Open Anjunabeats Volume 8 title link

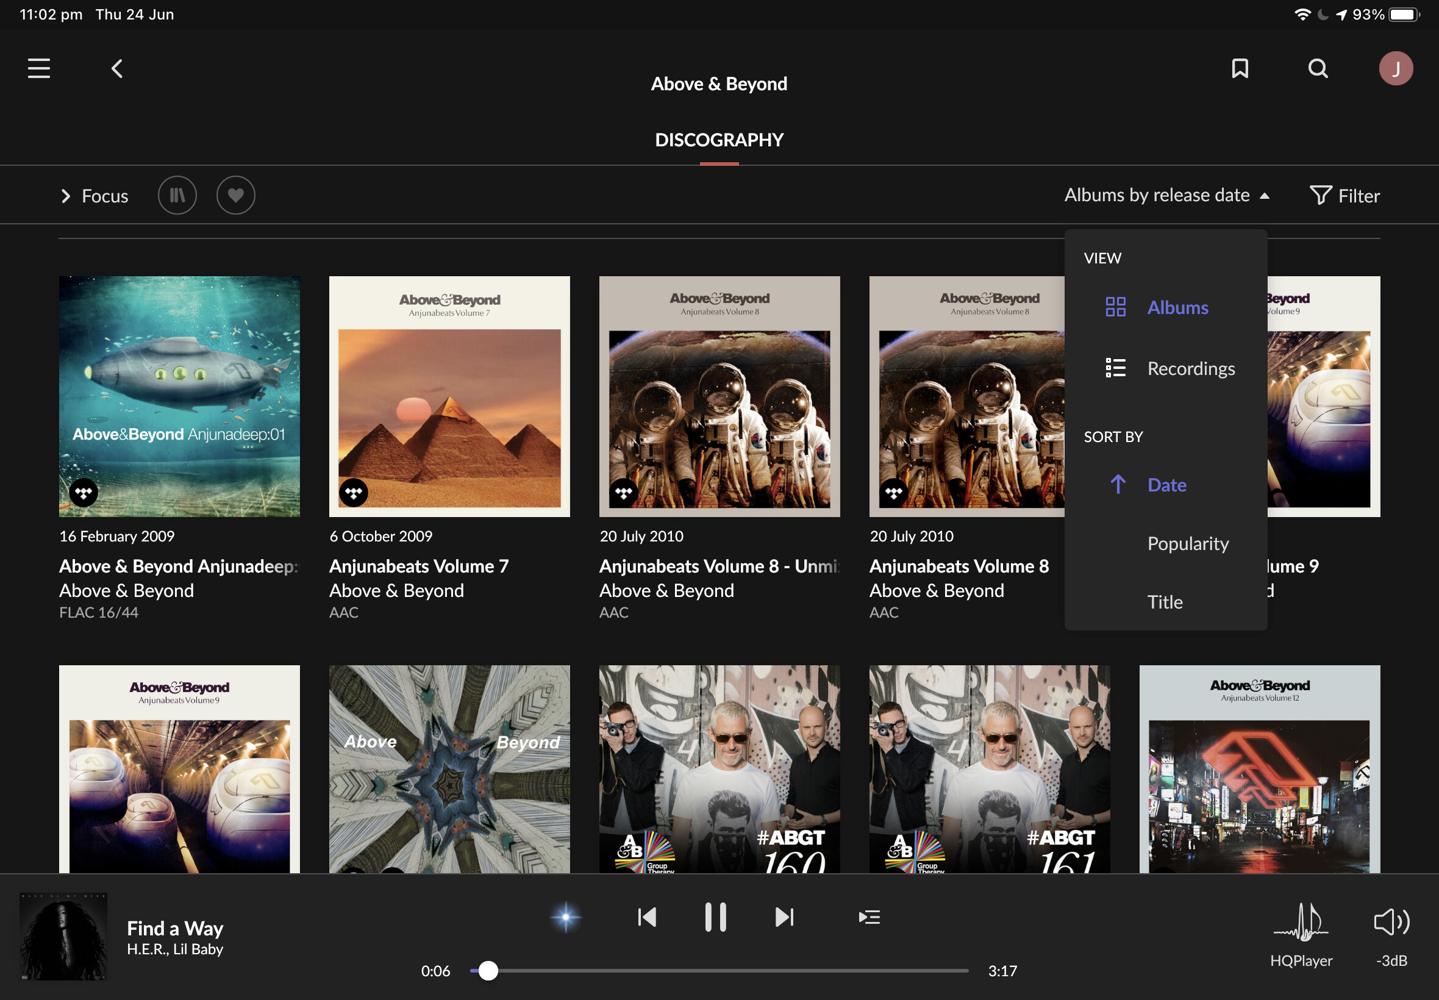(959, 566)
